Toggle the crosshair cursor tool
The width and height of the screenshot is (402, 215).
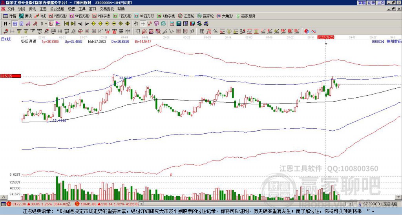click(x=143, y=24)
